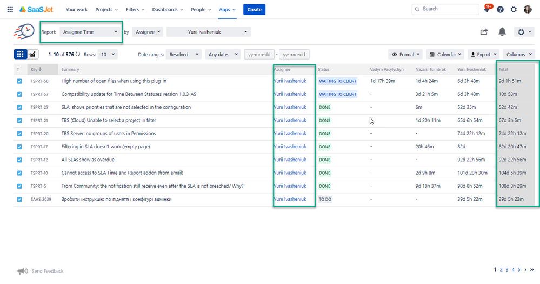Click the SaaSJet logo

pos(36,10)
